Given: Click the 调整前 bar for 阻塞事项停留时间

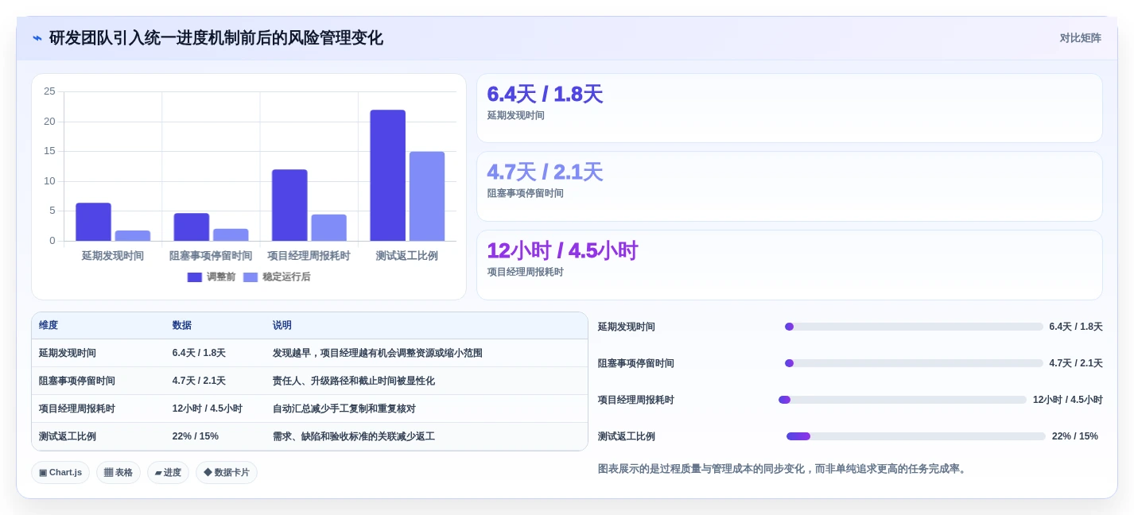Looking at the screenshot, I should pos(192,227).
